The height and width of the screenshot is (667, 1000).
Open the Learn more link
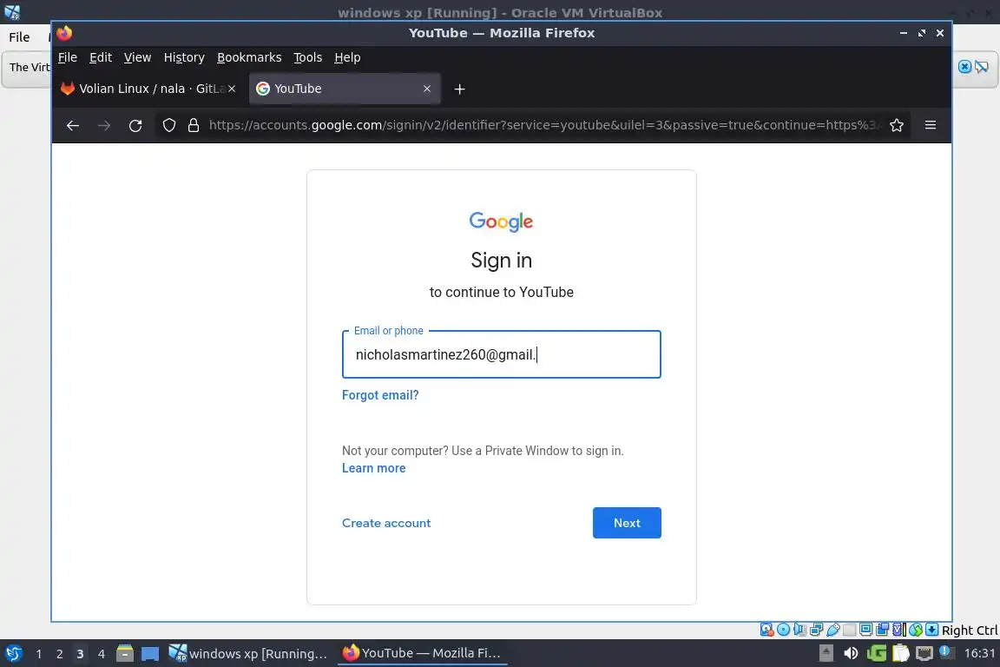coord(374,468)
